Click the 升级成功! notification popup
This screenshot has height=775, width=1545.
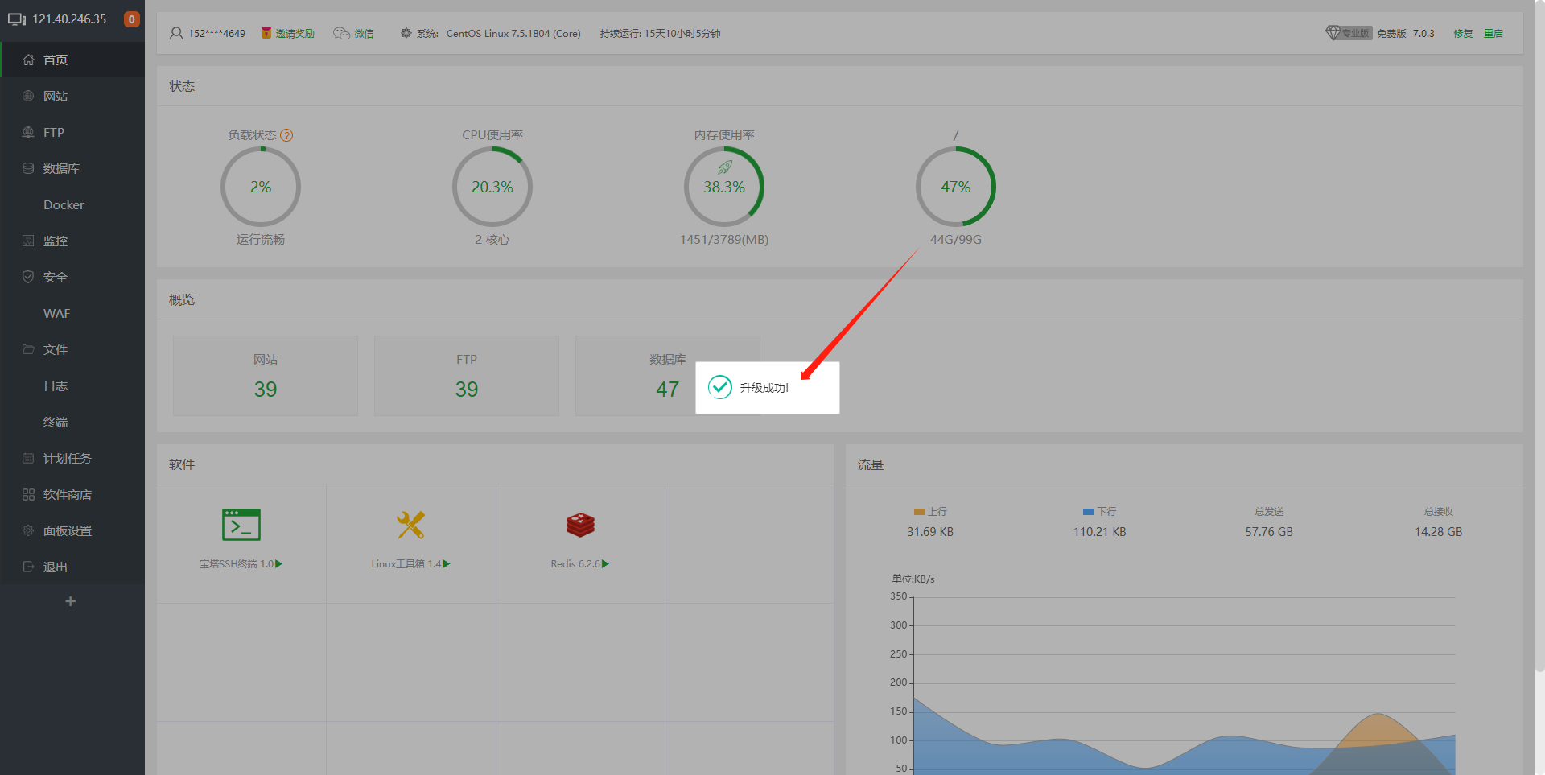click(x=768, y=388)
